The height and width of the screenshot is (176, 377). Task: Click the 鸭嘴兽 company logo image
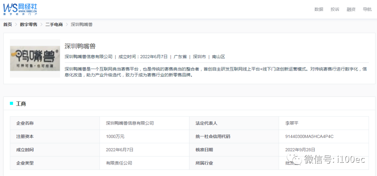click(35, 58)
